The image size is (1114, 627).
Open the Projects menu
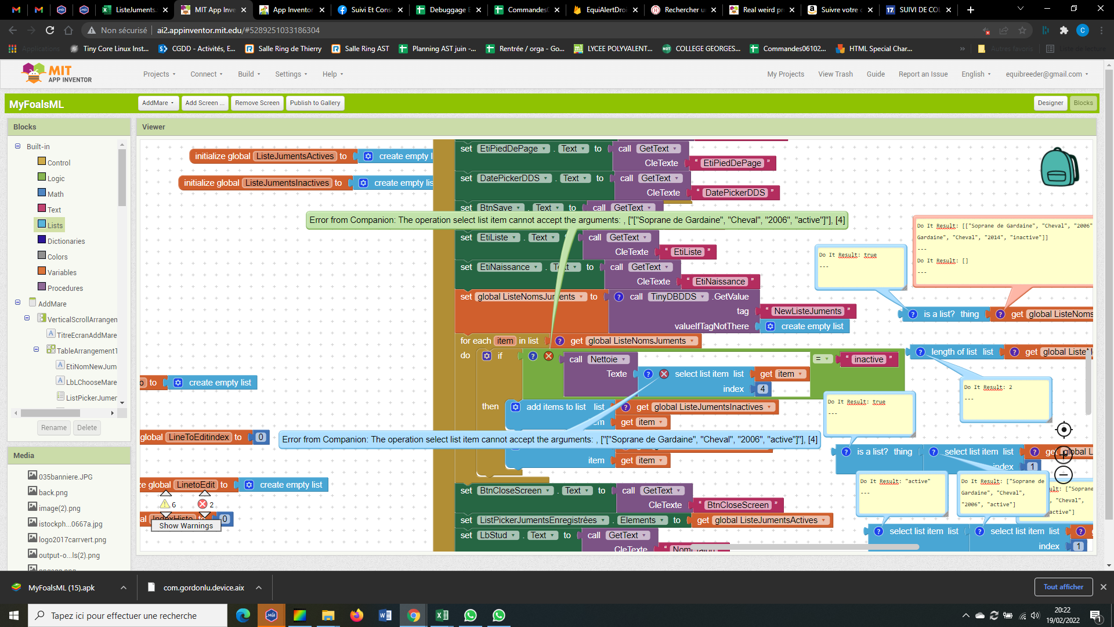(160, 74)
